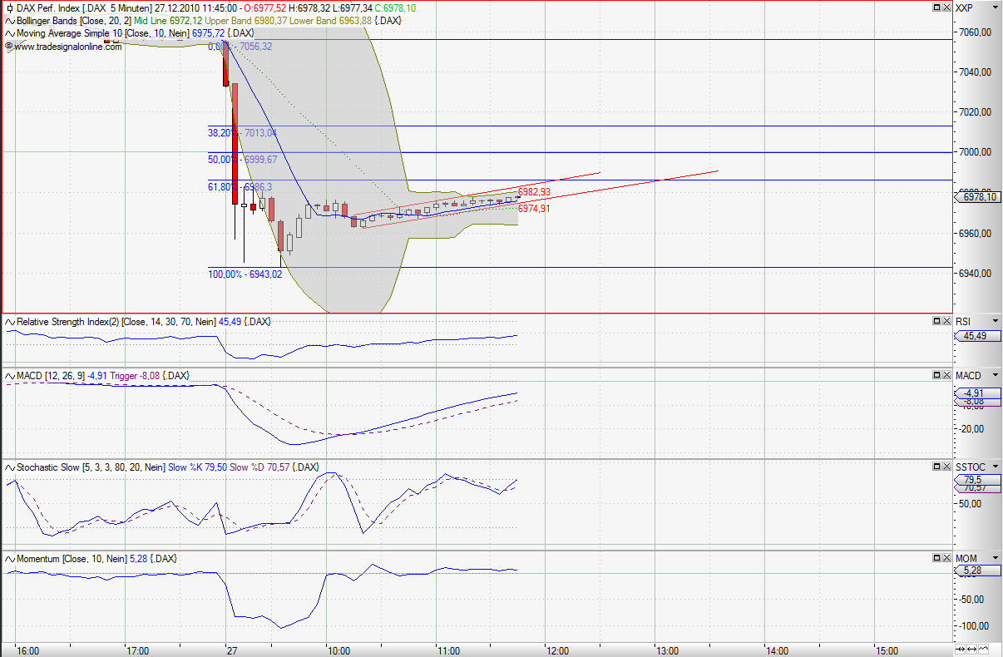Click the Stochastic Slow indicator icon
The width and height of the screenshot is (1003, 657).
pos(8,467)
